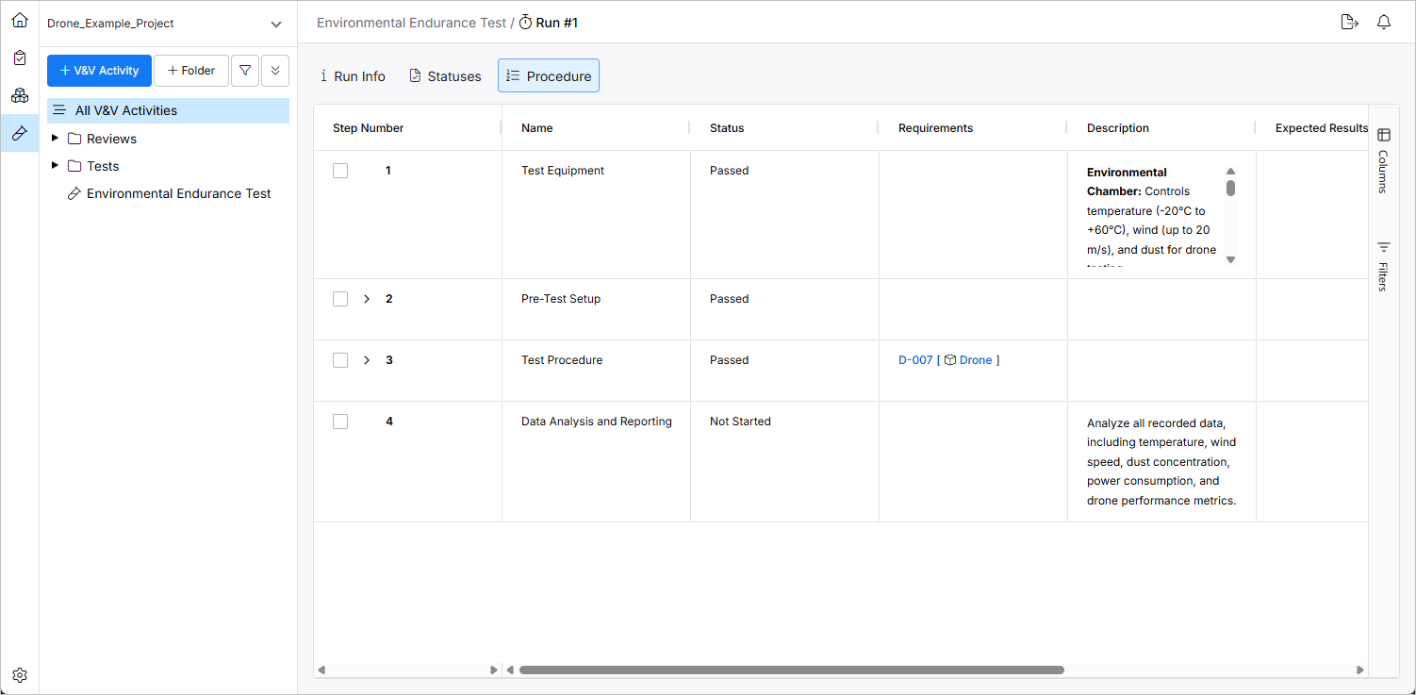Viewport: 1416px width, 695px height.
Task: Open the clipboard checklist sidebar icon
Action: click(x=20, y=58)
